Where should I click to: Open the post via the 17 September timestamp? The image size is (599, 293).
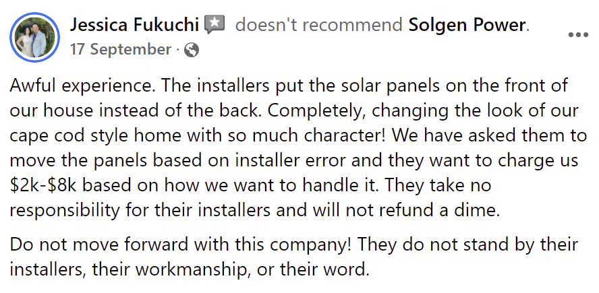(x=120, y=50)
